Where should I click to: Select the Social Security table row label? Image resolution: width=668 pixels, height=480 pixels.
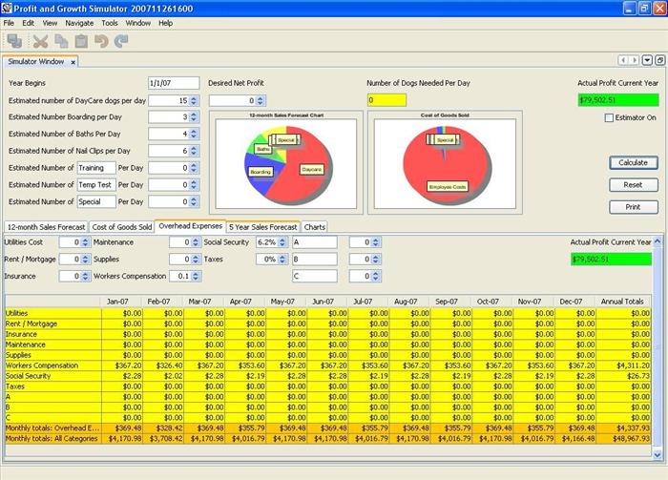coord(53,376)
